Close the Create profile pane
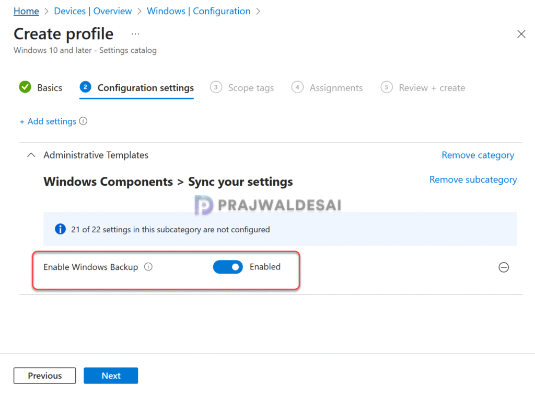 (521, 34)
